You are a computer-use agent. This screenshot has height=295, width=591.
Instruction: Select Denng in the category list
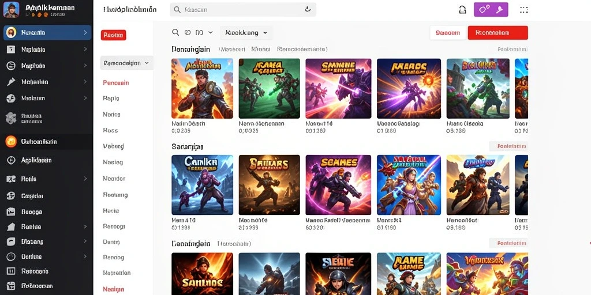pyautogui.click(x=111, y=242)
